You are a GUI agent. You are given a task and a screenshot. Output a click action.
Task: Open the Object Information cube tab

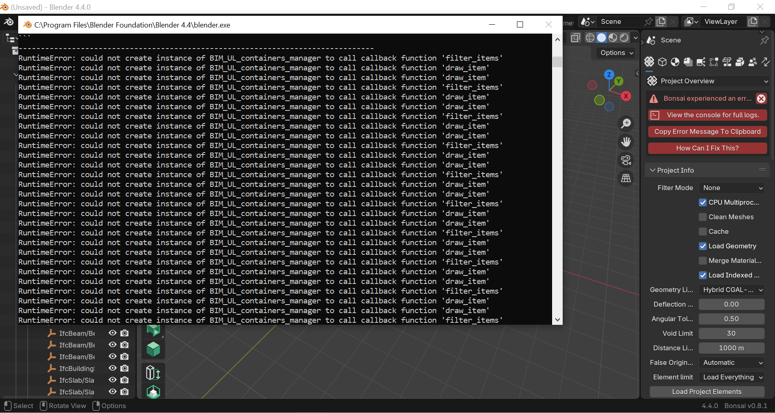pyautogui.click(x=662, y=62)
